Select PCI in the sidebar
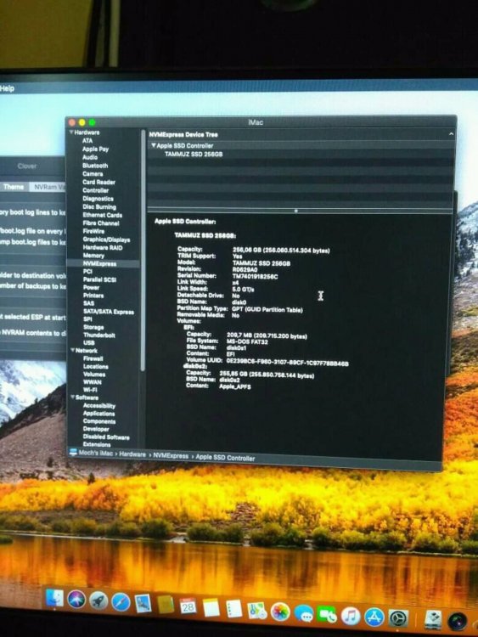 87,272
